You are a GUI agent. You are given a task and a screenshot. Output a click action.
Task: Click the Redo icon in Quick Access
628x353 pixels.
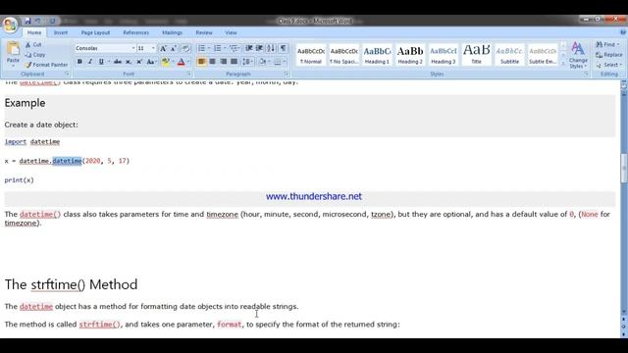click(x=52, y=21)
